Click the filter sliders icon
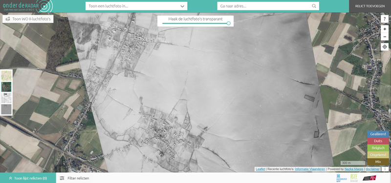This screenshot has width=391, height=183. 62,178
